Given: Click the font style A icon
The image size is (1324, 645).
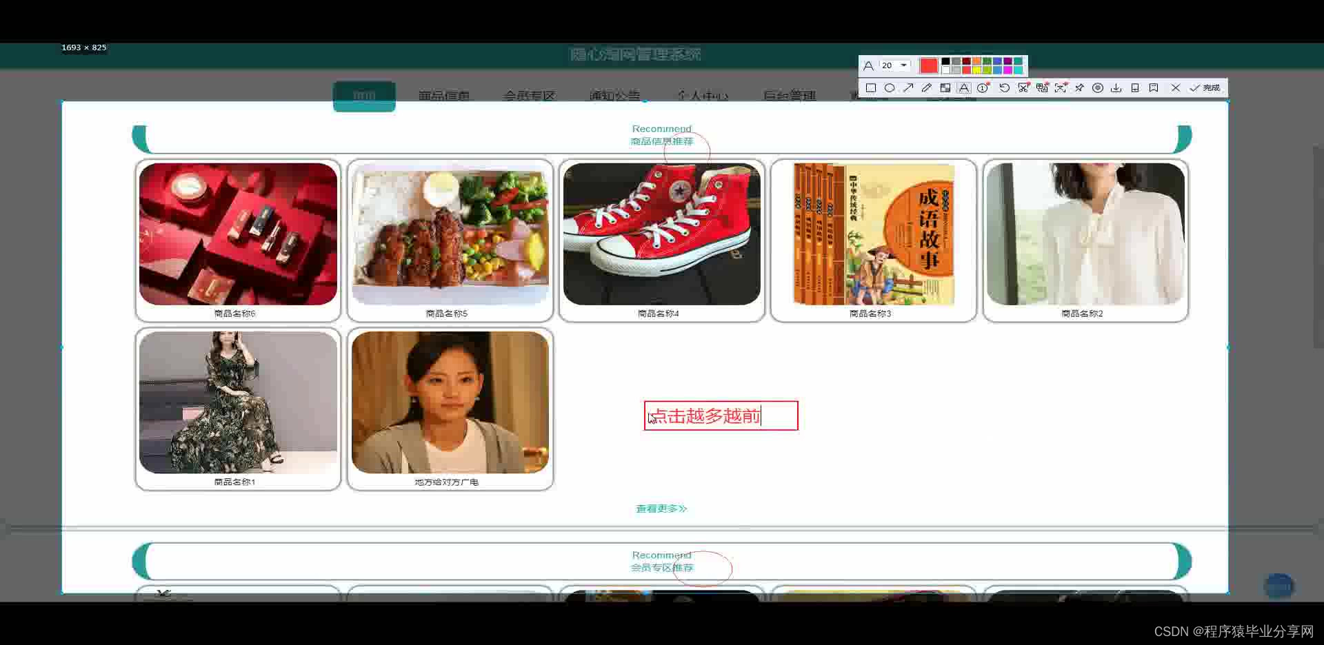Looking at the screenshot, I should tap(868, 65).
